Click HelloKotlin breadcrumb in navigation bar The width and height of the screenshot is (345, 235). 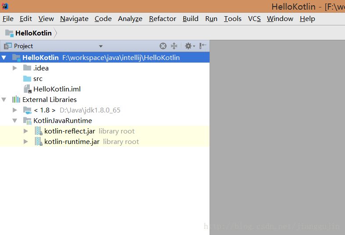coord(33,33)
